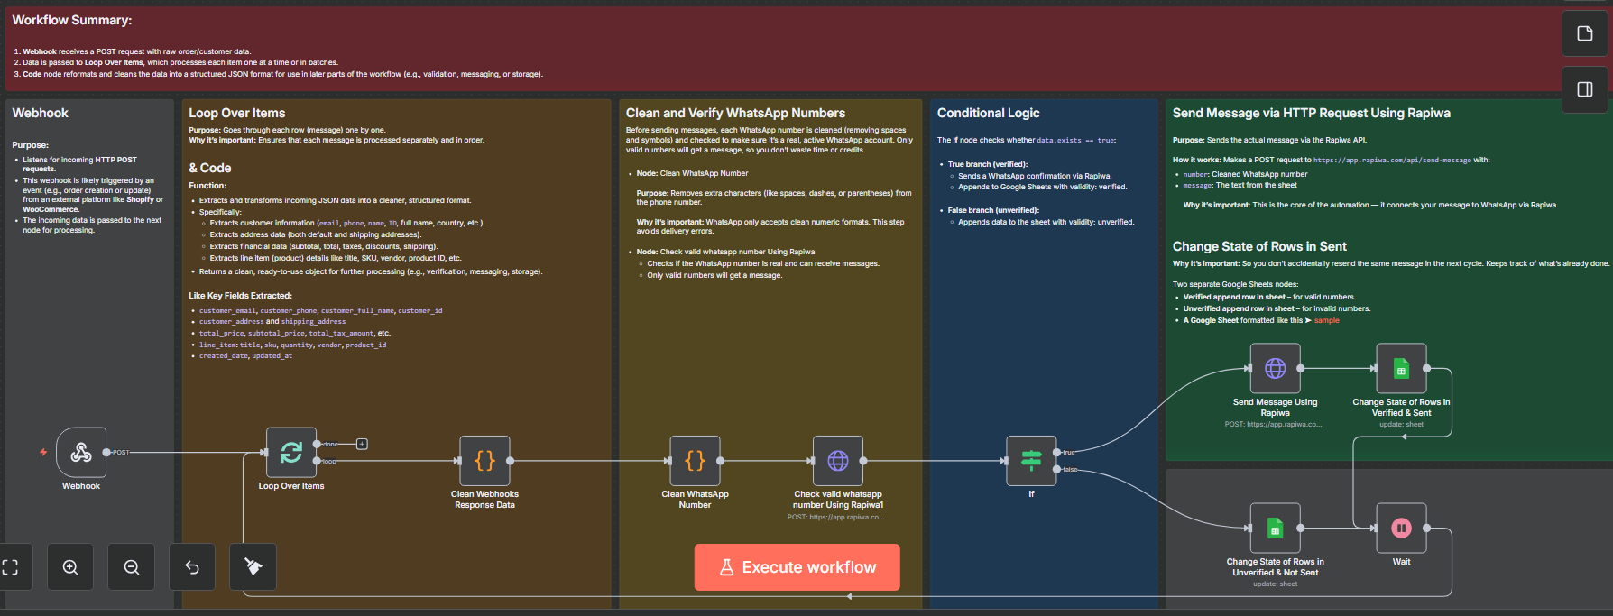
Task: Select the Verified & Sent Google Sheets node
Action: click(1401, 368)
